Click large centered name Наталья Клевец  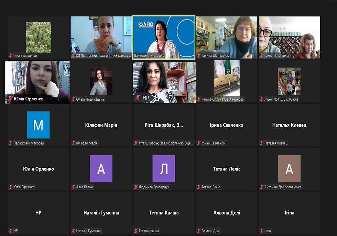click(x=289, y=125)
